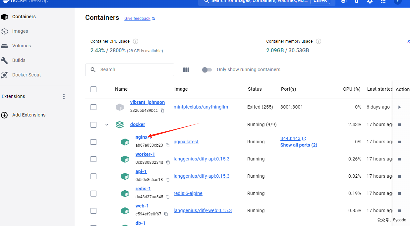Sort by the Status column header
This screenshot has height=226, width=410.
pyautogui.click(x=255, y=89)
